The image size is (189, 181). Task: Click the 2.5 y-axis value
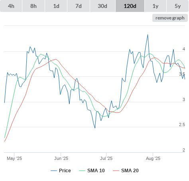pyautogui.click(x=182, y=125)
